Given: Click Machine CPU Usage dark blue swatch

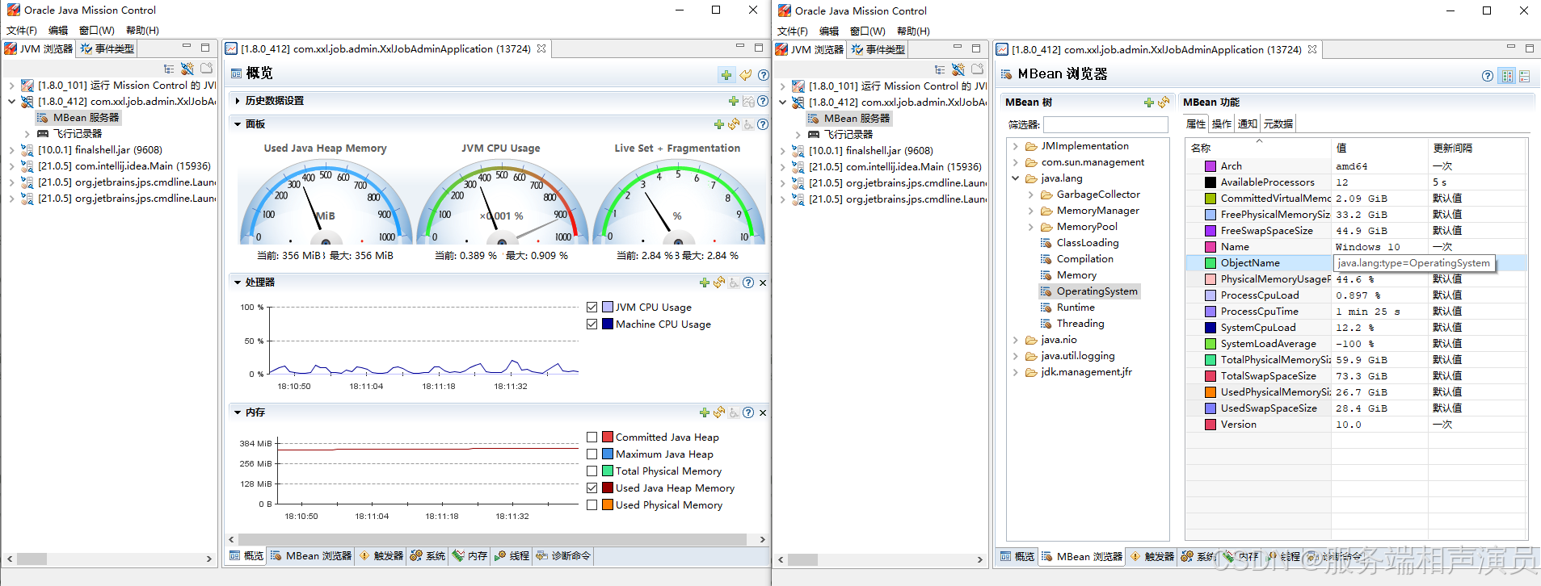Looking at the screenshot, I should tap(608, 324).
